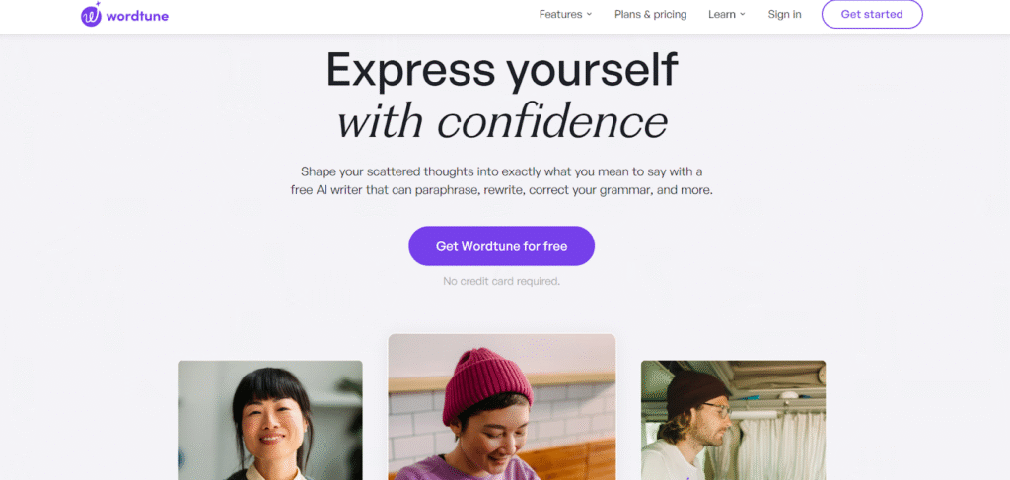Select the photo of smiling woman with bangs
The image size is (1010, 480).
tap(270, 420)
